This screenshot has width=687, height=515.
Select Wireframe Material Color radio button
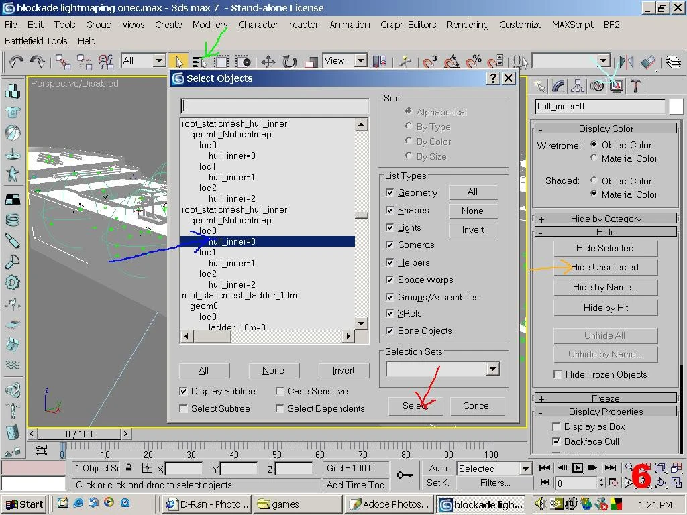point(594,158)
